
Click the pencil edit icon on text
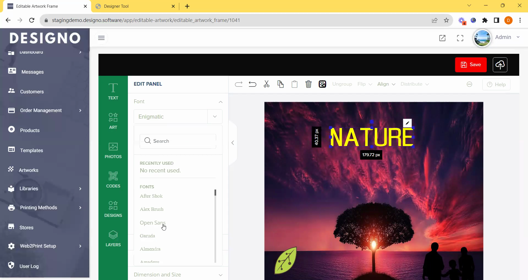(x=407, y=123)
